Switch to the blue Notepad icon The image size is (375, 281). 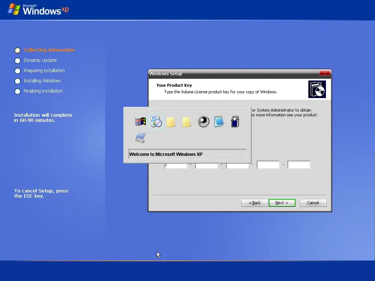(x=219, y=121)
